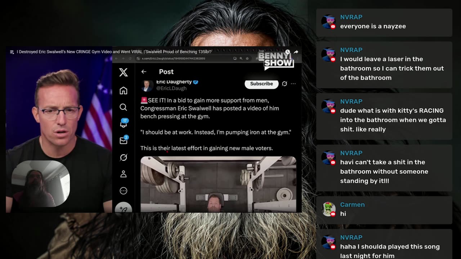461x259 pixels.
Task: Click the site info icon left of URL
Action: (x=138, y=58)
